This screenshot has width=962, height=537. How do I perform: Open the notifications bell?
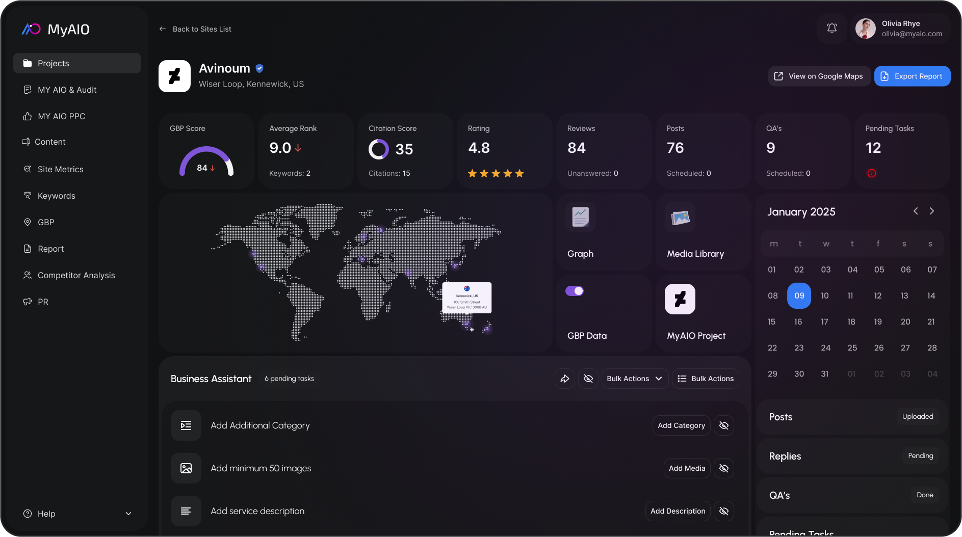tap(832, 29)
